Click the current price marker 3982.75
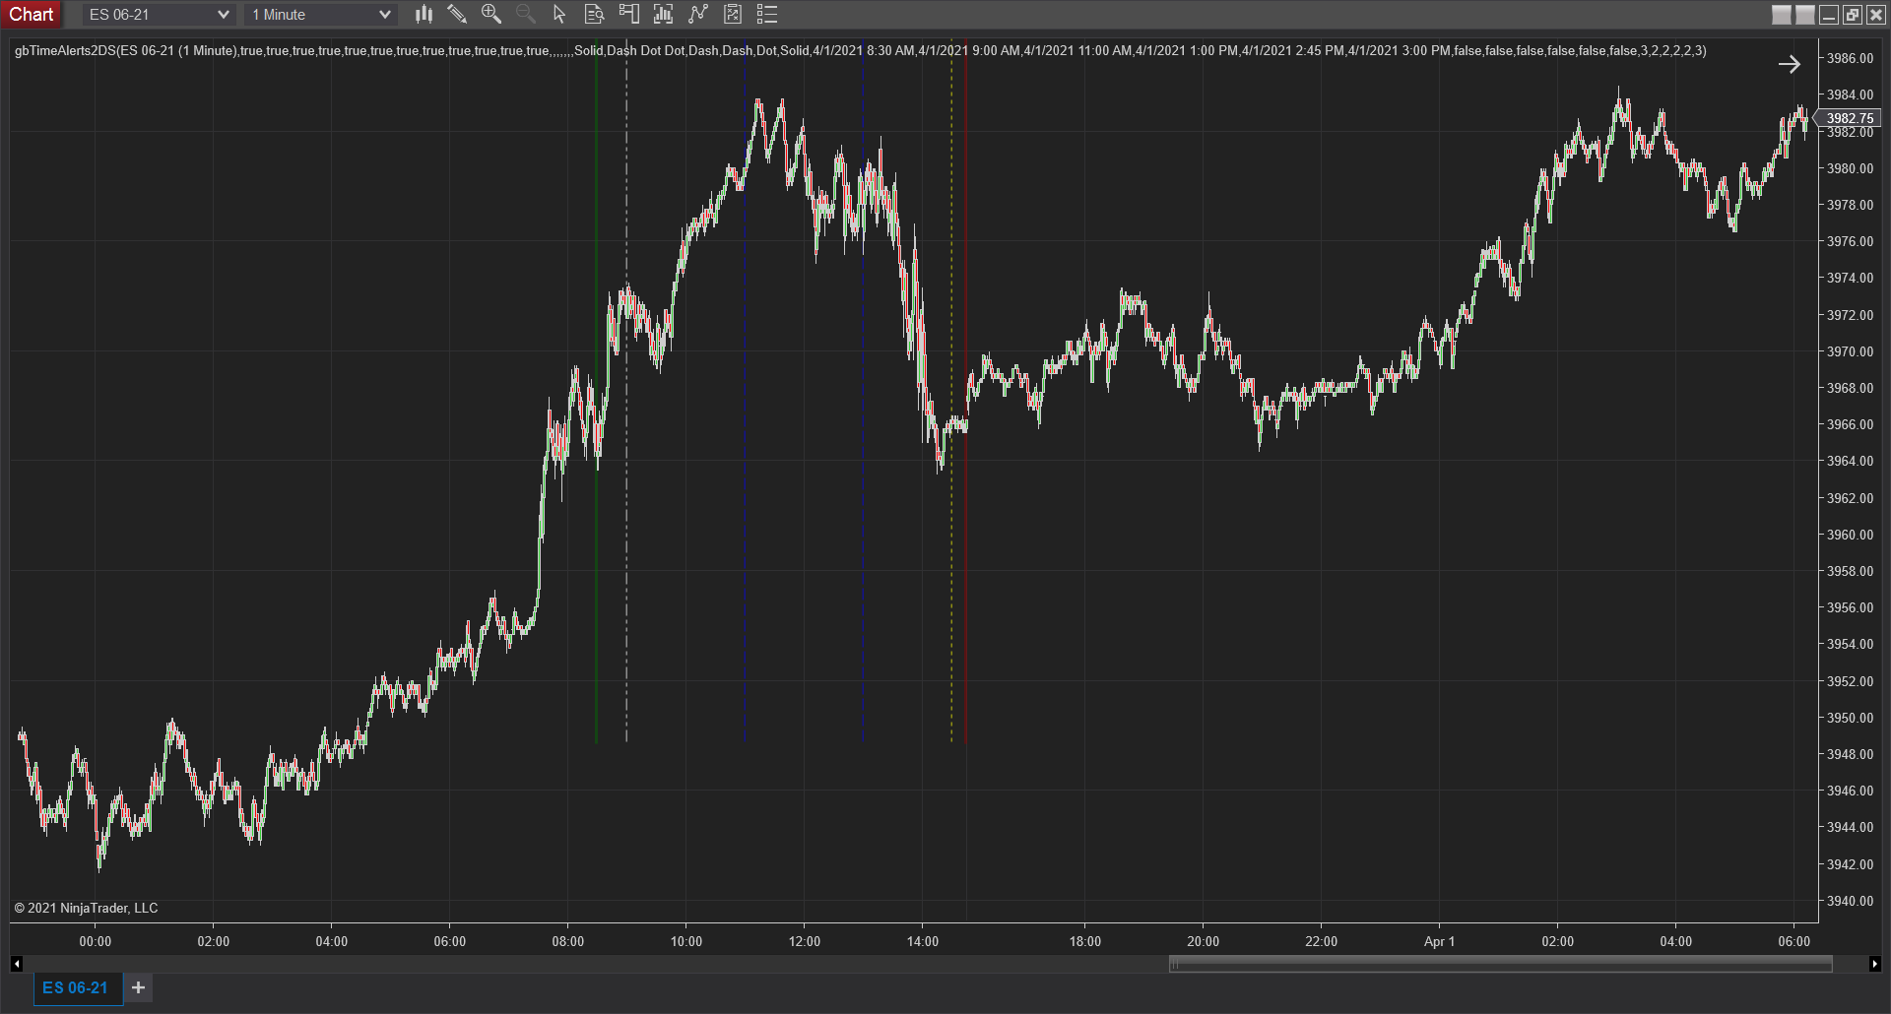 click(x=1849, y=118)
